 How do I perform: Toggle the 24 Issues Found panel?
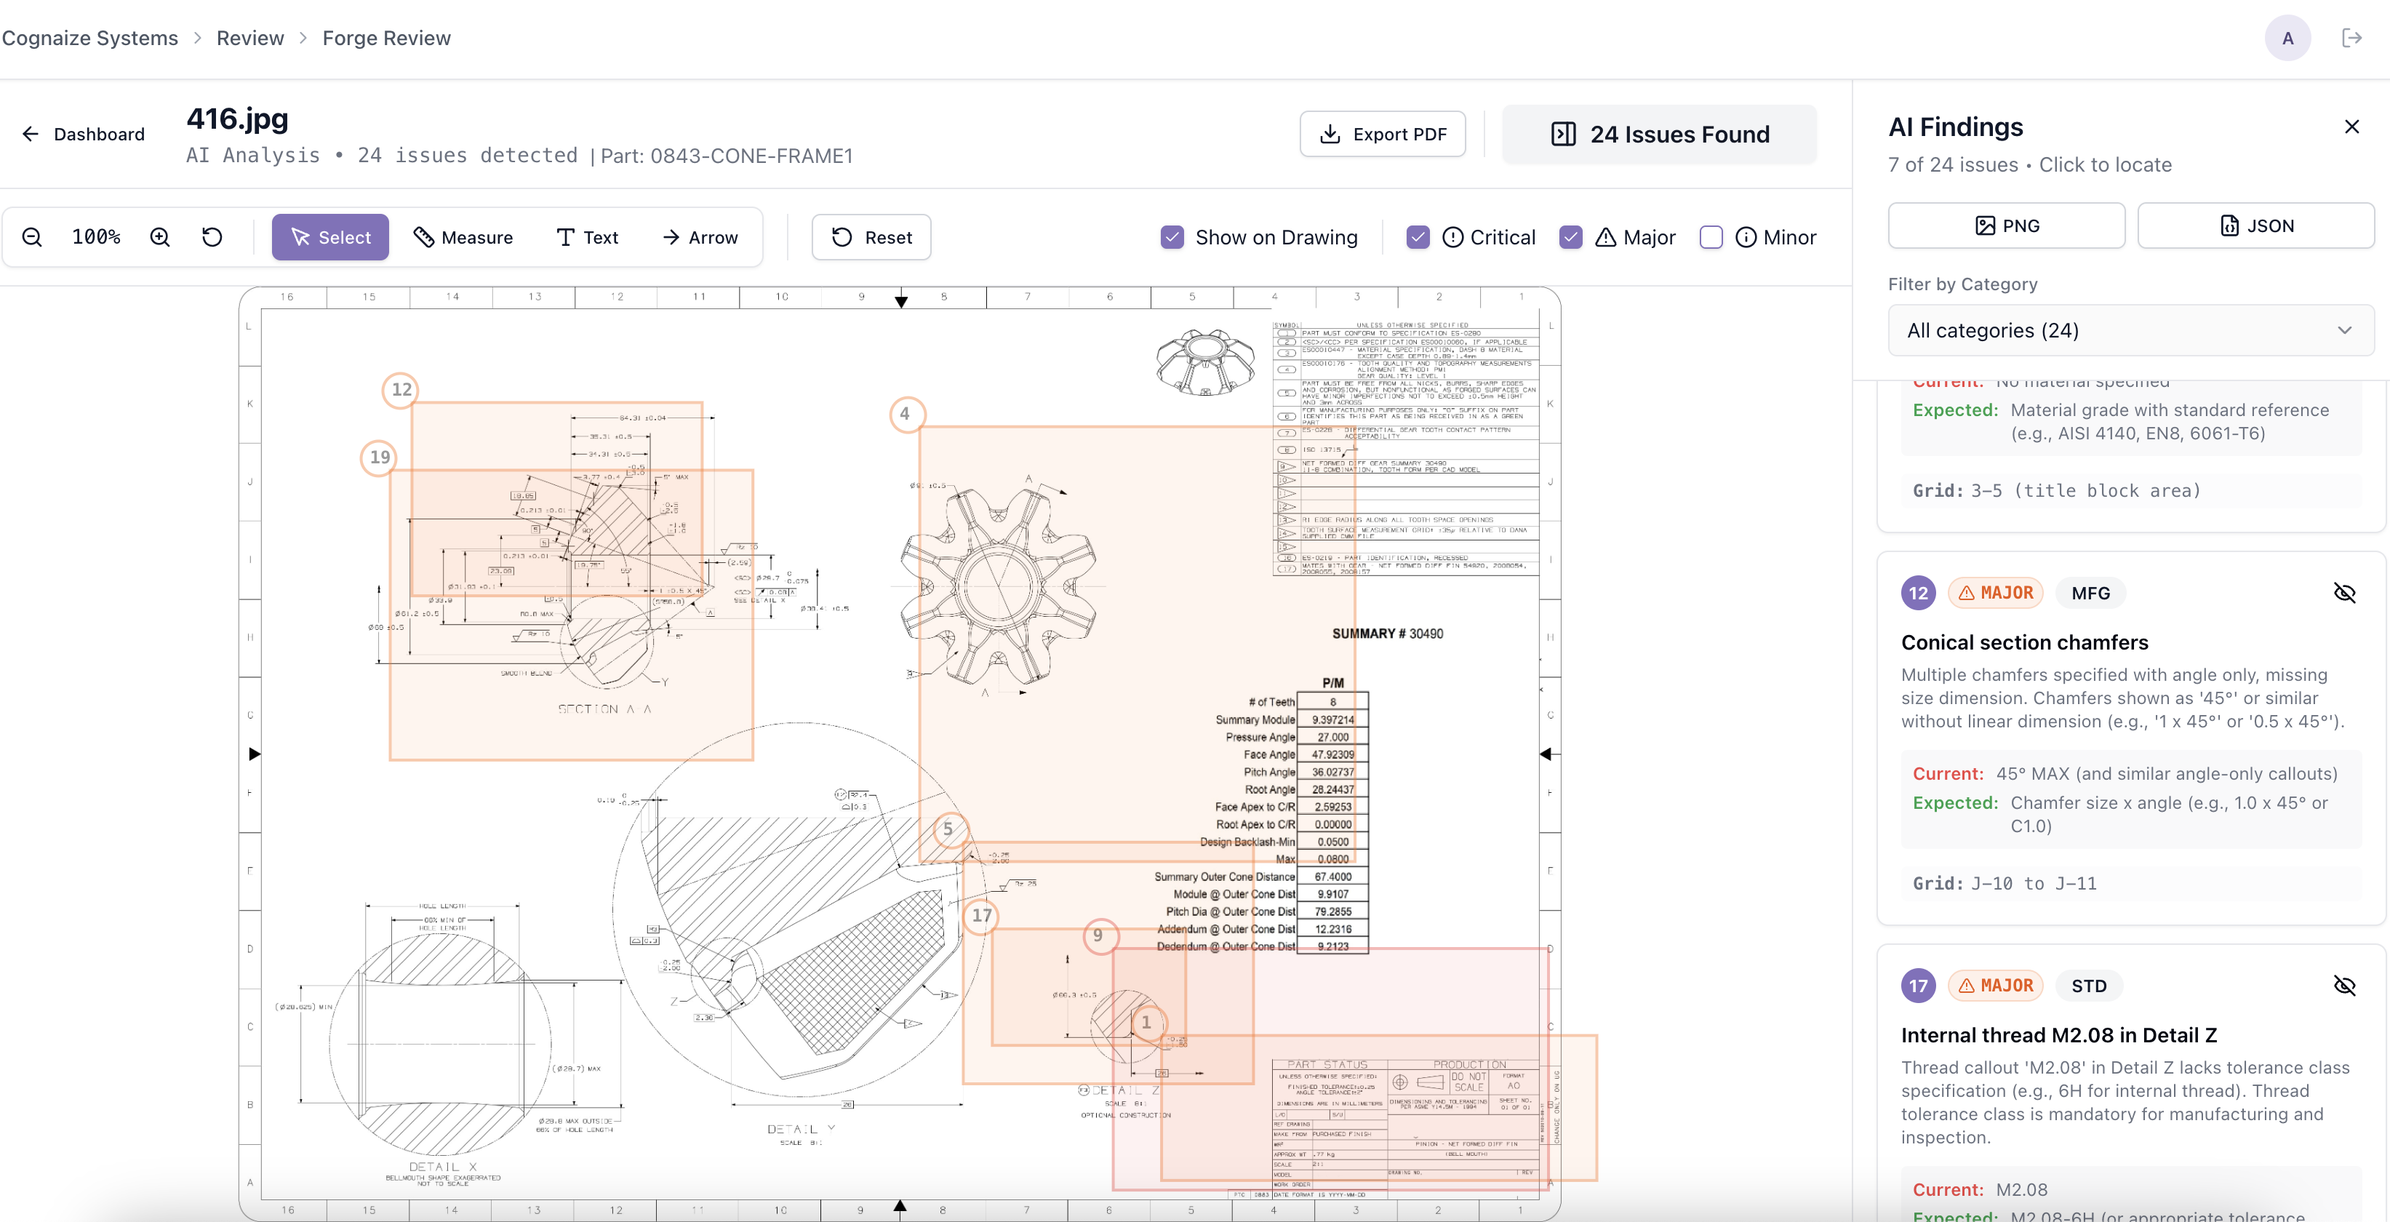click(x=1659, y=135)
